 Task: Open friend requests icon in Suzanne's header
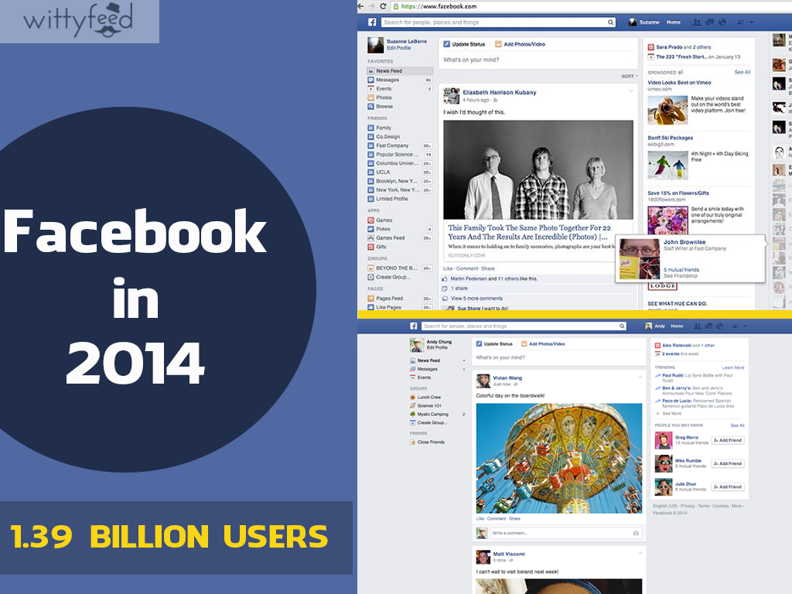(697, 22)
